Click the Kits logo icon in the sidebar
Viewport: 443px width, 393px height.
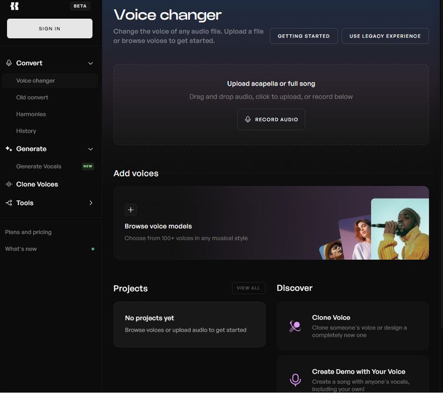(x=14, y=6)
